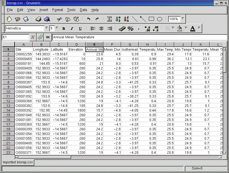229x173 pixels.
Task: Toggle bold formatting
Action: [64, 28]
